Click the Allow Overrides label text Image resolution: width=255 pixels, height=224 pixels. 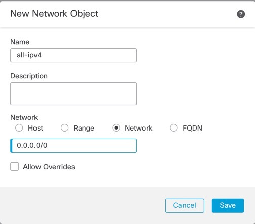point(49,167)
